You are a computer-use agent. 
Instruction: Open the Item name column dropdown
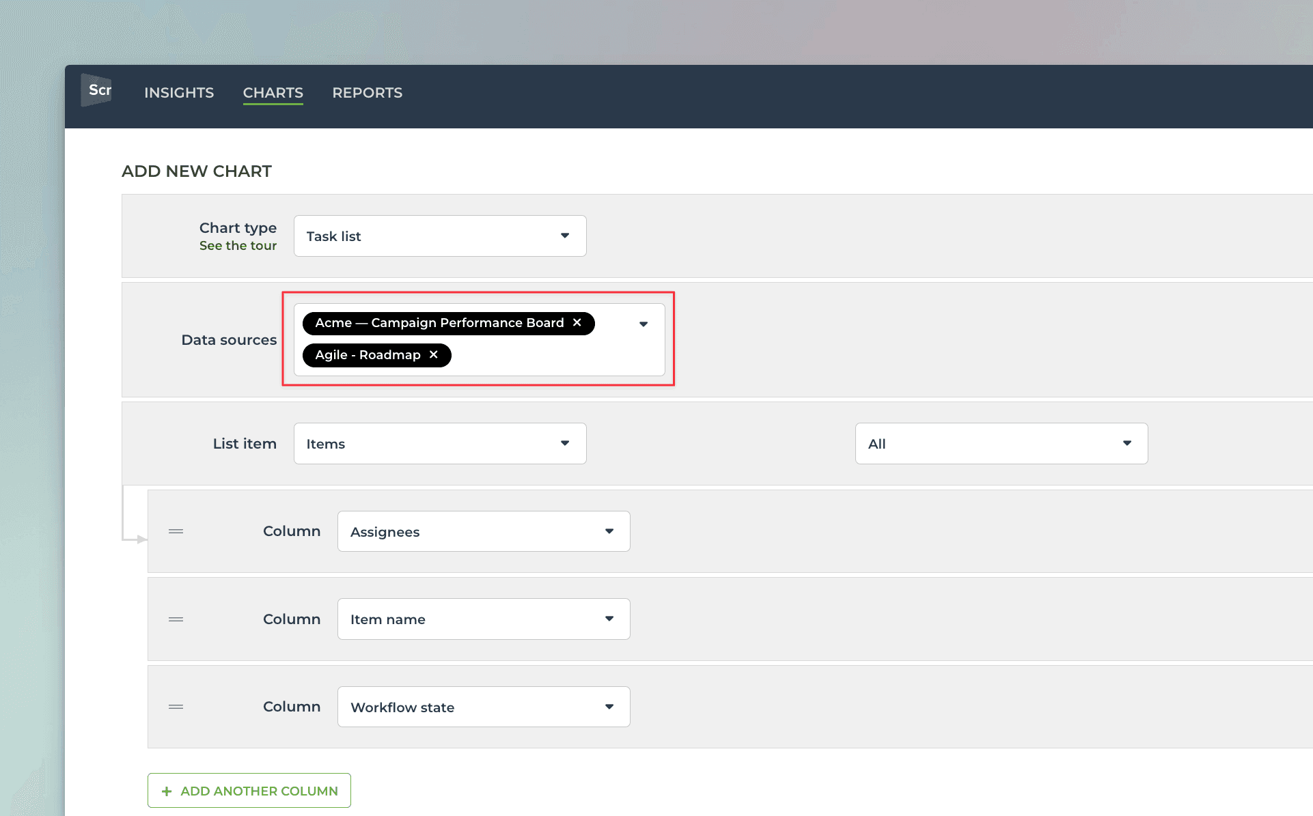[483, 619]
